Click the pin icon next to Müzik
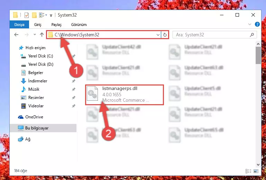The image size is (266, 180). 73,89
